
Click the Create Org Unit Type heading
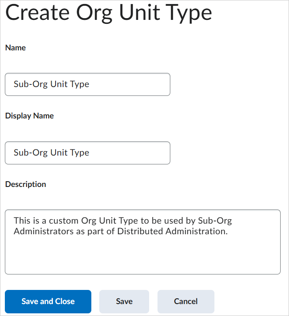coord(109,14)
